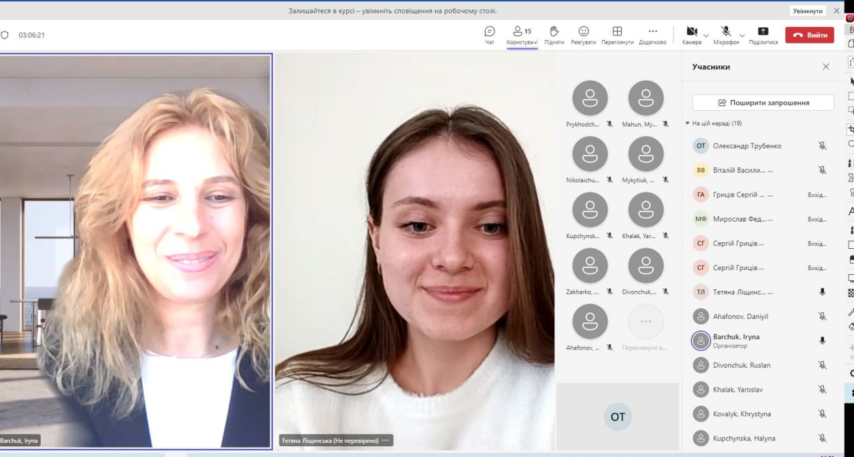The image size is (854, 457).
Task: Share screen using the Поділитися icon
Action: 763,35
